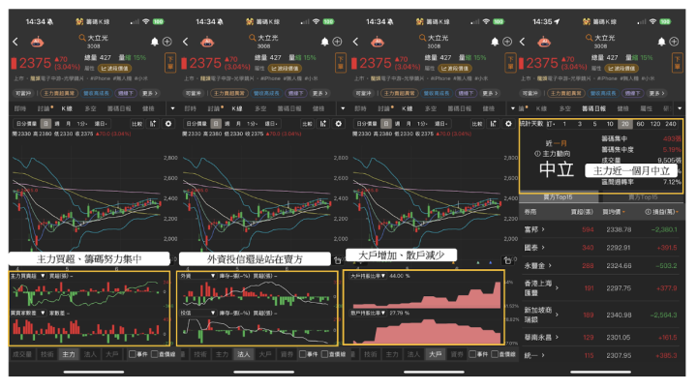The image size is (697, 390).
Task: Tap the rotate-screen icon in the 大戶 indicator screen
Action: point(507,260)
